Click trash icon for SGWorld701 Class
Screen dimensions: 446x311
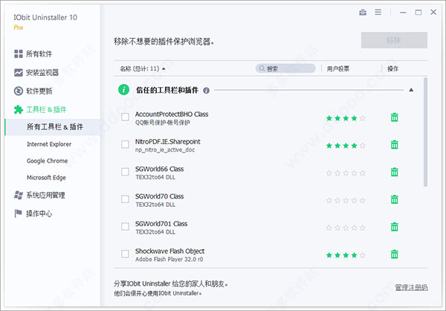pos(394,227)
